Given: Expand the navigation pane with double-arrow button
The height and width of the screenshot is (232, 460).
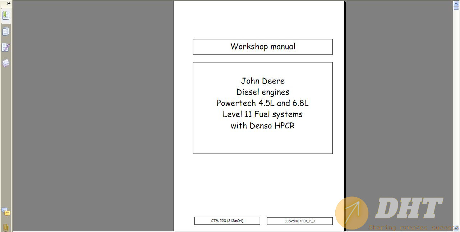Looking at the screenshot, I should tap(9, 3).
